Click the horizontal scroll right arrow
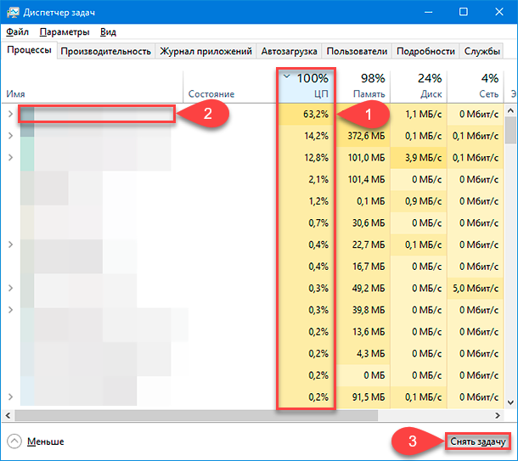Screen dimensions: 518x461 498,415
